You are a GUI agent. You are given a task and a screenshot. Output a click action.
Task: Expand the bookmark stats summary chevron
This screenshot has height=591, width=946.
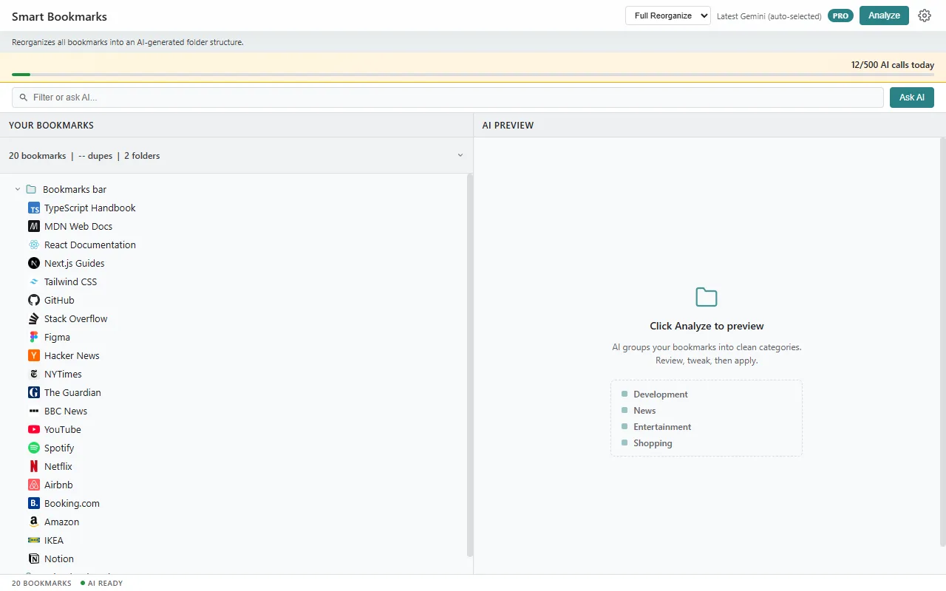point(460,156)
